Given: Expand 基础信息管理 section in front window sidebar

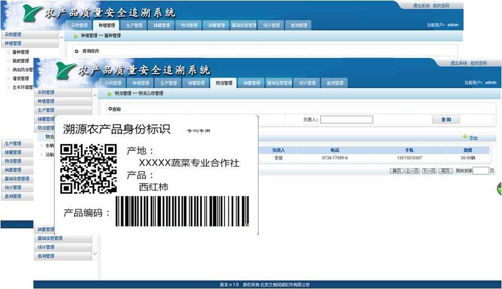Looking at the screenshot, I should (63, 238).
